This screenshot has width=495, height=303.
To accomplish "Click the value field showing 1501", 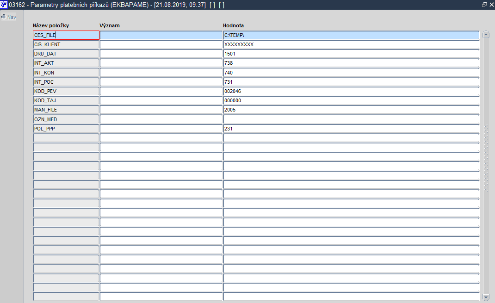I will (x=352, y=54).
